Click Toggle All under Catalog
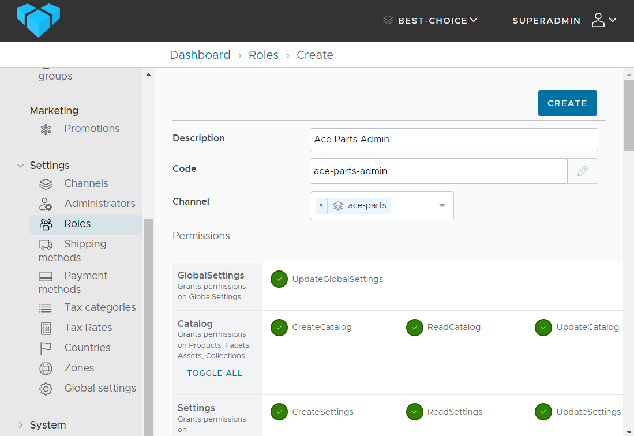The height and width of the screenshot is (436, 634). 215,373
